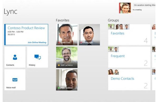Click your profile picture at top right
Viewport: 158px width, 102px height.
pos(125,8)
